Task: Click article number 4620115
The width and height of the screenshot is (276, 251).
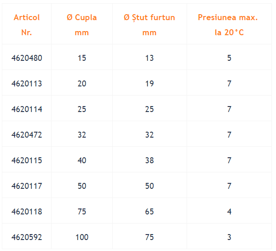Action: [27, 160]
